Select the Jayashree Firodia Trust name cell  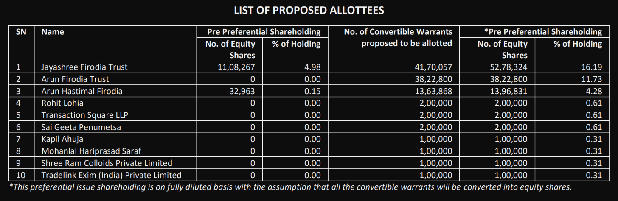84,67
